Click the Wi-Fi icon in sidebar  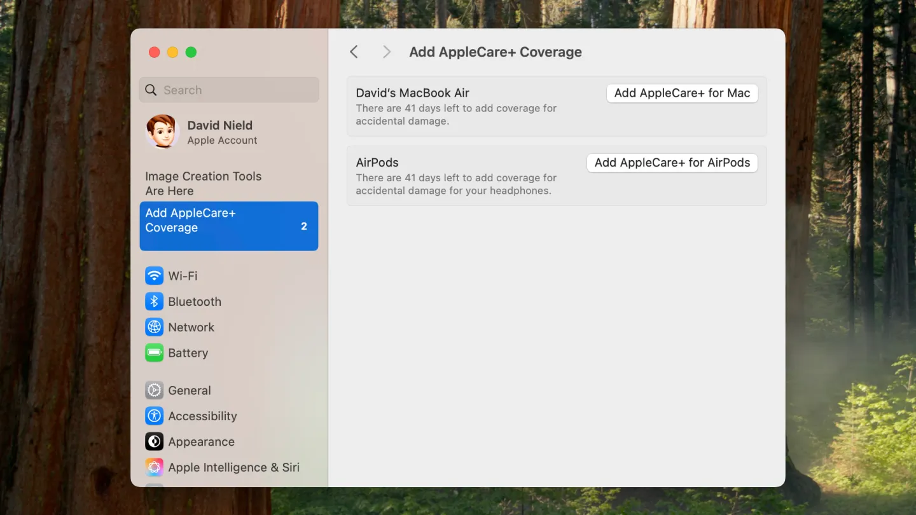pos(154,276)
